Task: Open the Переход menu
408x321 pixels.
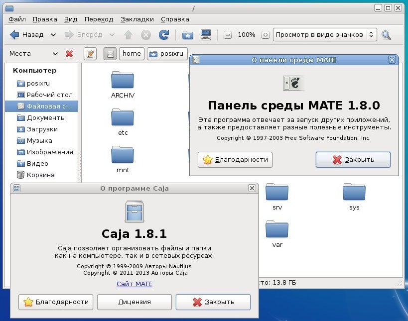Action: tap(99, 19)
